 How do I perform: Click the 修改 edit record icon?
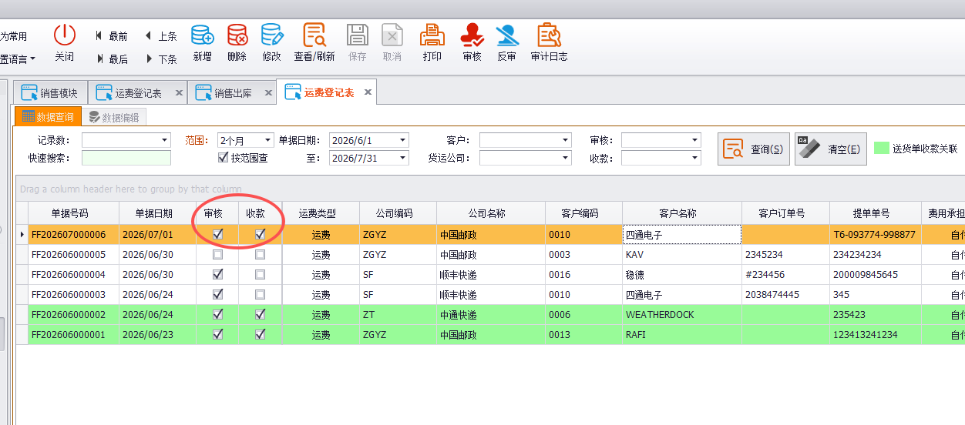(x=272, y=35)
